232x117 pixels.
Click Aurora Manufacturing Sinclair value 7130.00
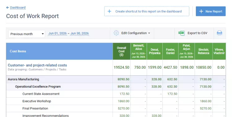(205, 79)
